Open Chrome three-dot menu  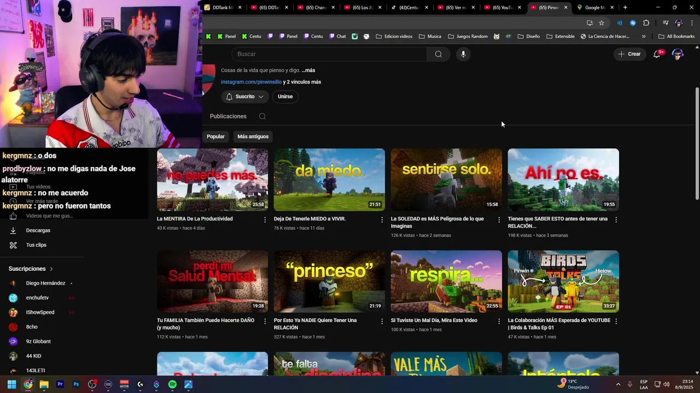click(x=692, y=23)
